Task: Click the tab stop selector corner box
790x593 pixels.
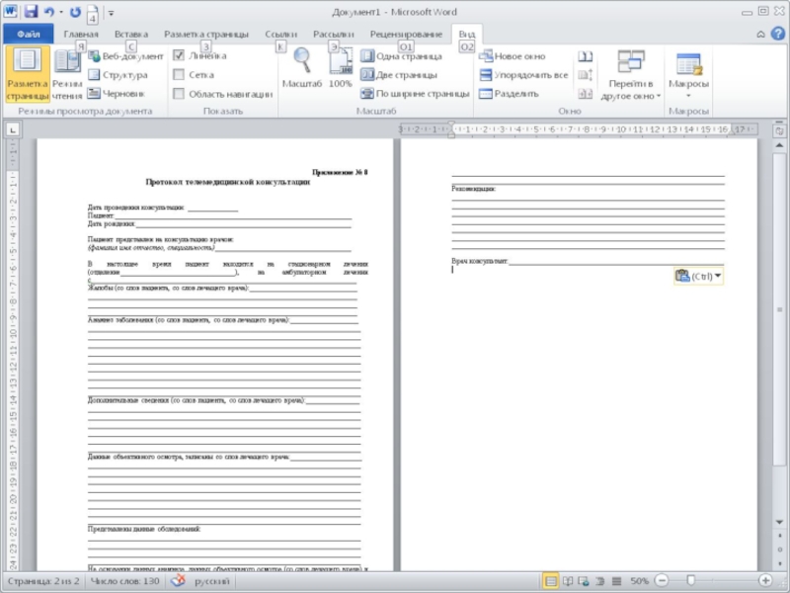Action: coord(13,130)
